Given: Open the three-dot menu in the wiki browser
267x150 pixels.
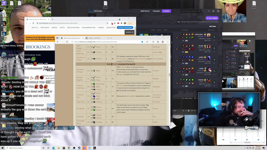Looking at the screenshot, I should tap(167, 42).
